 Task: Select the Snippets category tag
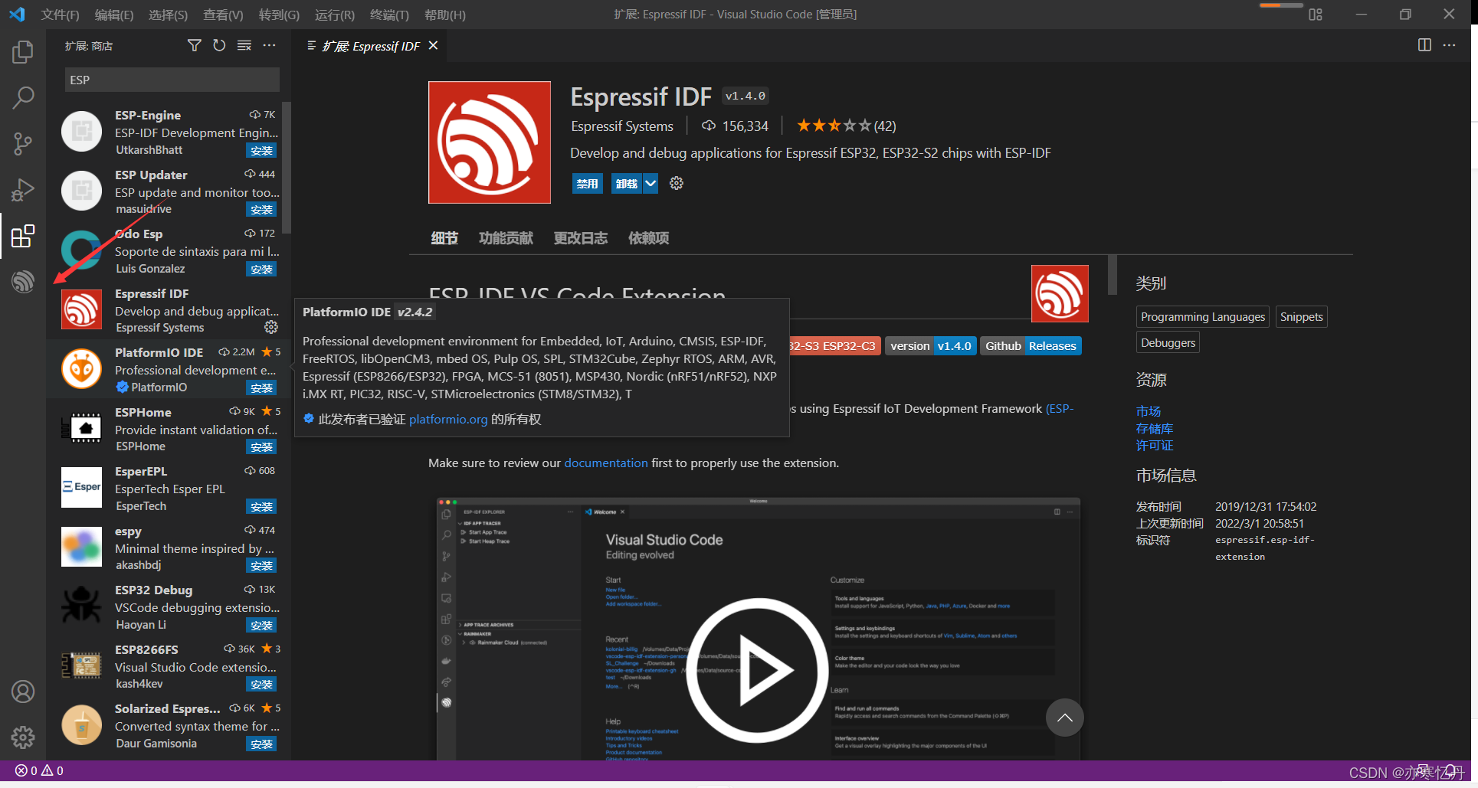1302,317
